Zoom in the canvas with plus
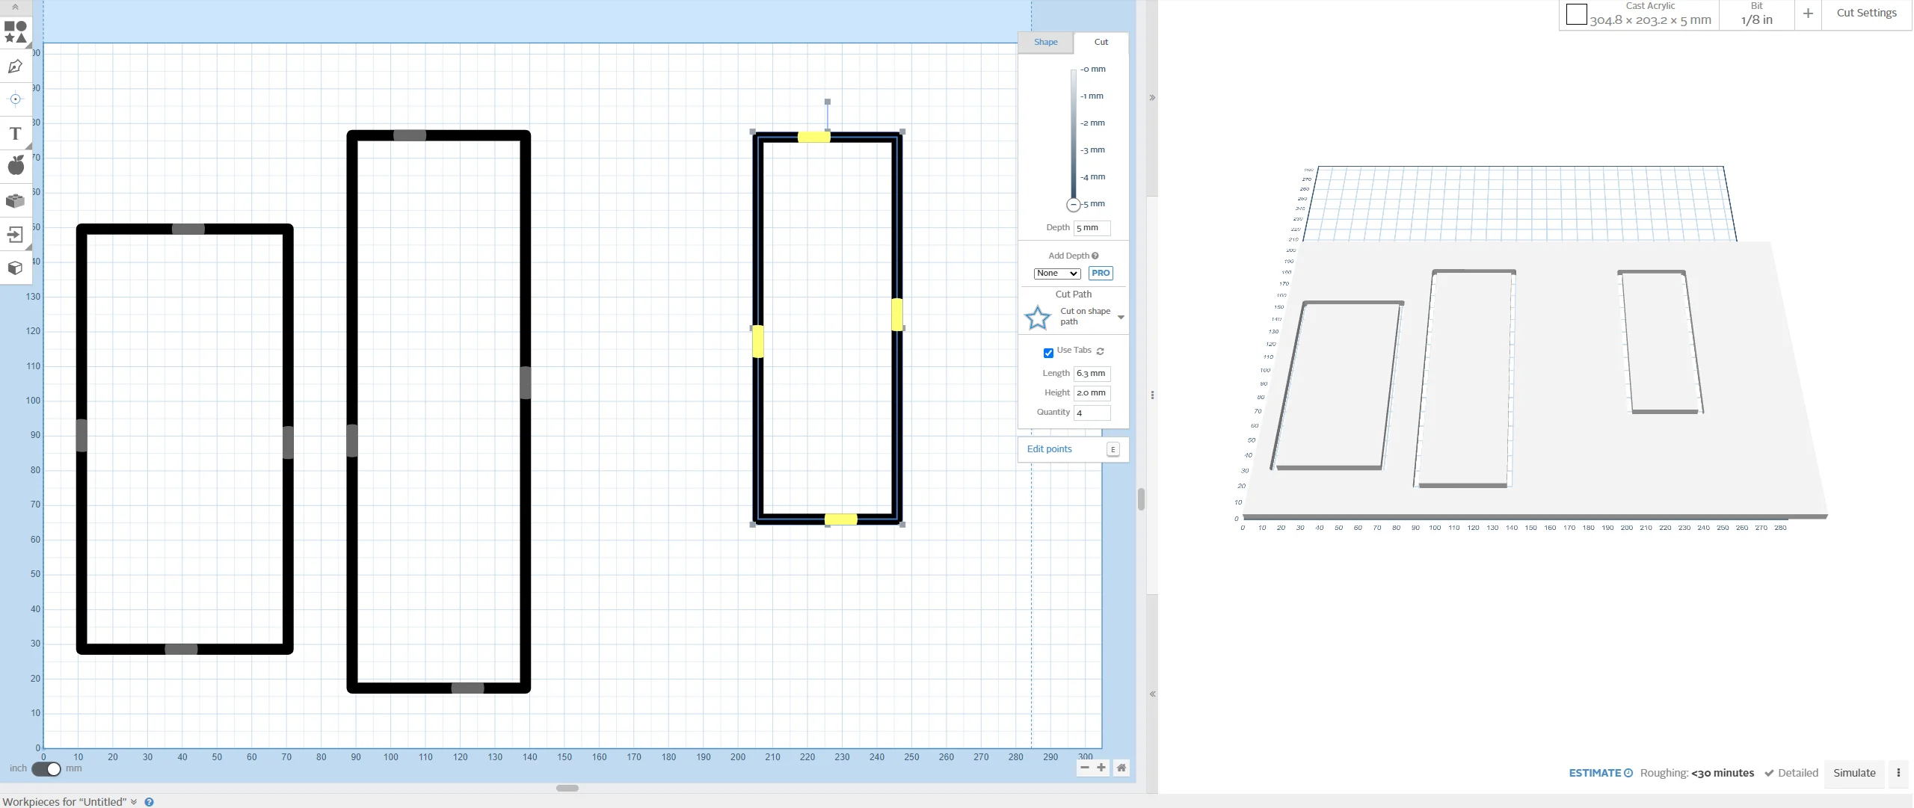 (x=1101, y=768)
